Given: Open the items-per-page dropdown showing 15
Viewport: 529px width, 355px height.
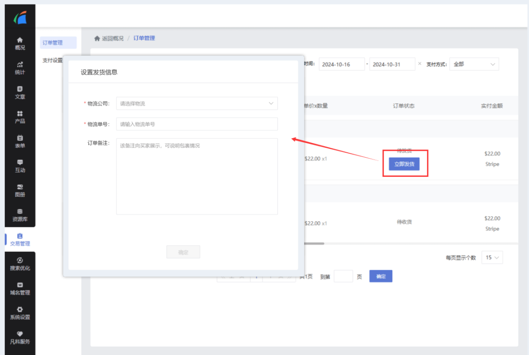Looking at the screenshot, I should tap(492, 258).
